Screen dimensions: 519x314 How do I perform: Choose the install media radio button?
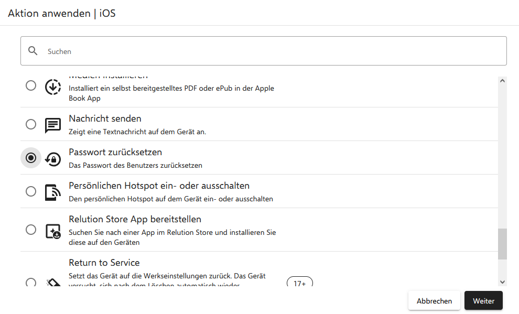tap(31, 85)
